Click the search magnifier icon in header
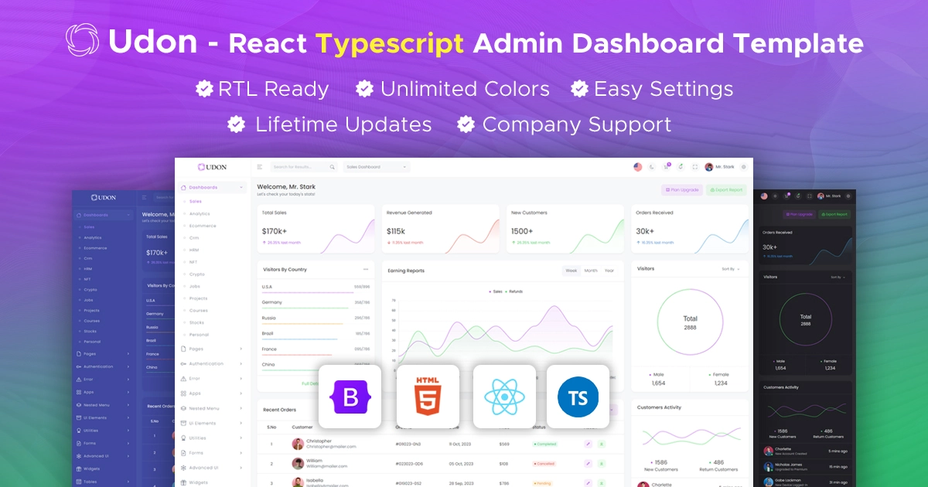This screenshot has width=928, height=487. click(x=333, y=167)
